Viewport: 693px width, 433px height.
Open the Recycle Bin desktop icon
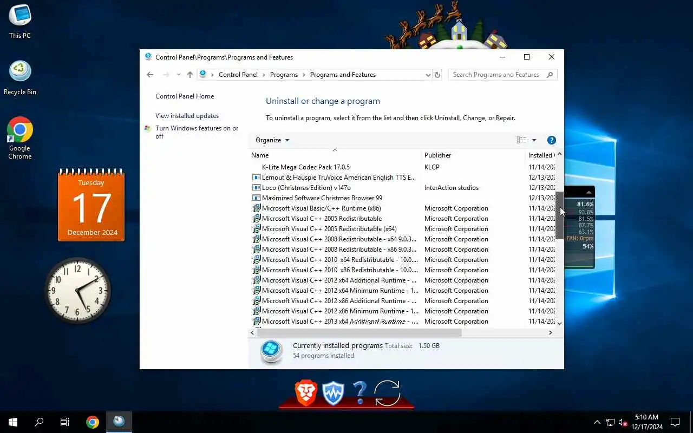(20, 78)
